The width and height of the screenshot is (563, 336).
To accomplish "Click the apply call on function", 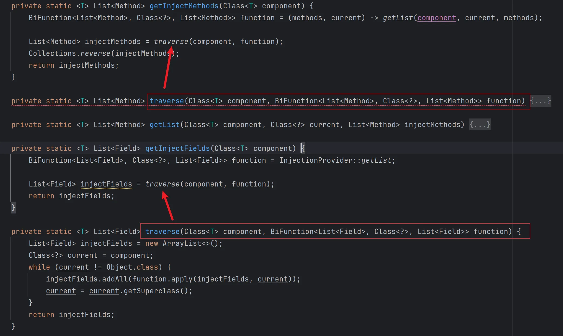I will coord(182,279).
